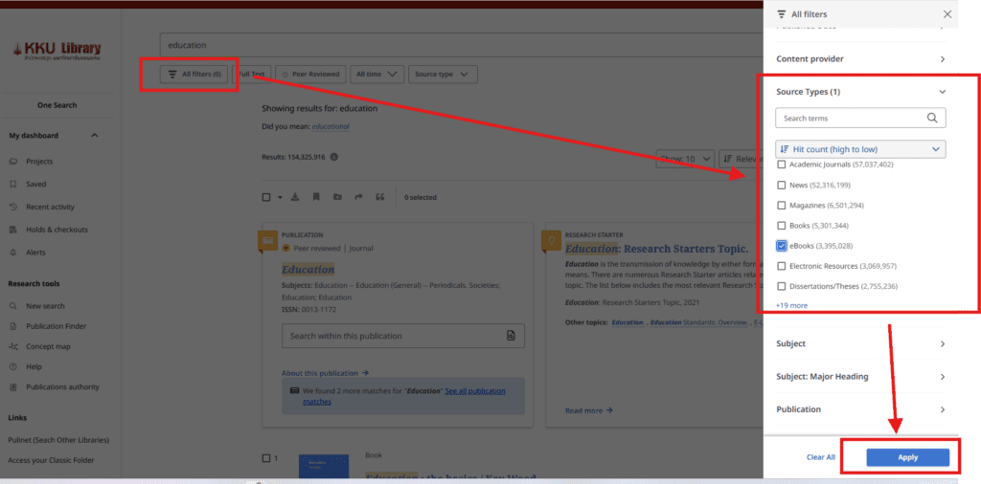Expand the Content provider filter section
This screenshot has height=484, width=981.
click(860, 59)
